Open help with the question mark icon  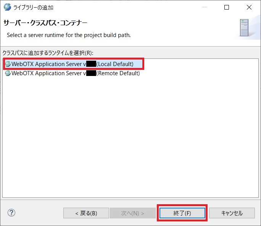pyautogui.click(x=11, y=213)
